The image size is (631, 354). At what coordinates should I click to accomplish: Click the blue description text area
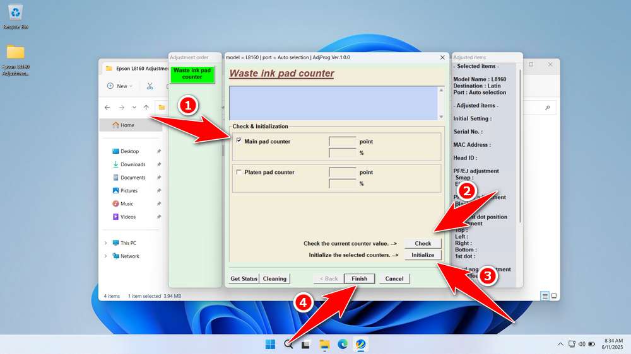point(333,103)
